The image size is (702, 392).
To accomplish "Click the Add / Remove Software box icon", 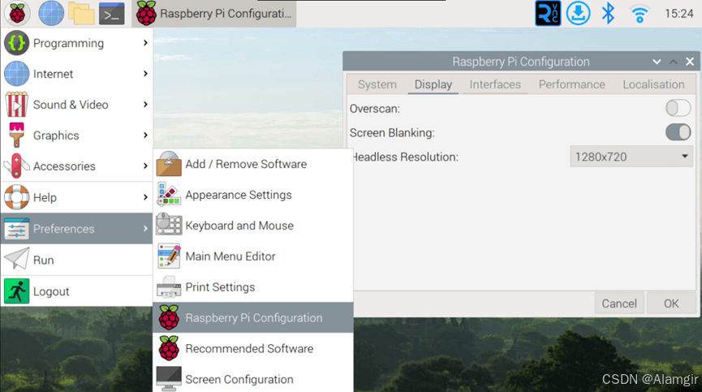I will click(x=169, y=164).
